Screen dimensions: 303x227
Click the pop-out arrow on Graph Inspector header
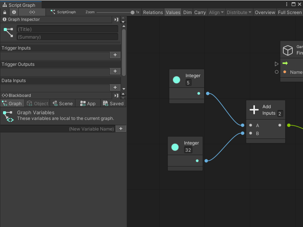coord(116,20)
